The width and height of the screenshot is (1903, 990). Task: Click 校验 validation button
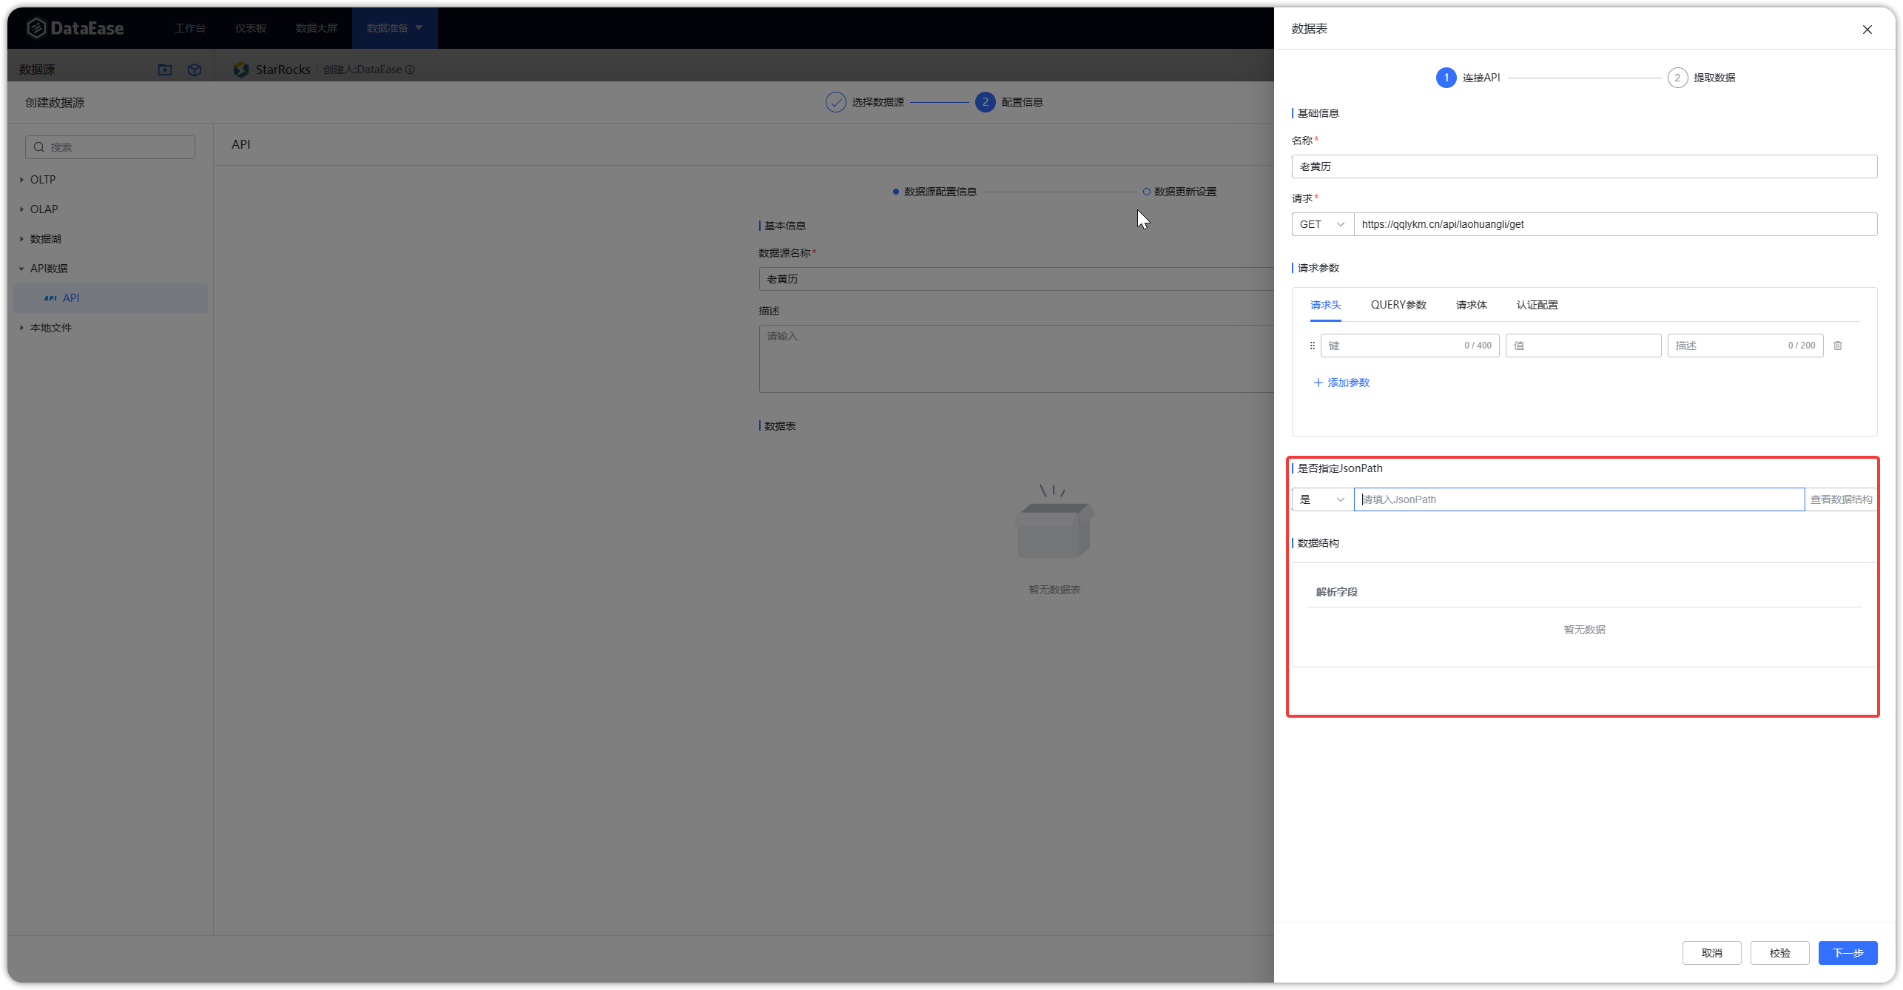[x=1779, y=952]
